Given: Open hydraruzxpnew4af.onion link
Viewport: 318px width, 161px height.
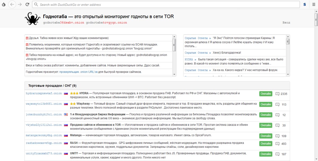Looking at the screenshot, I should [44, 93].
